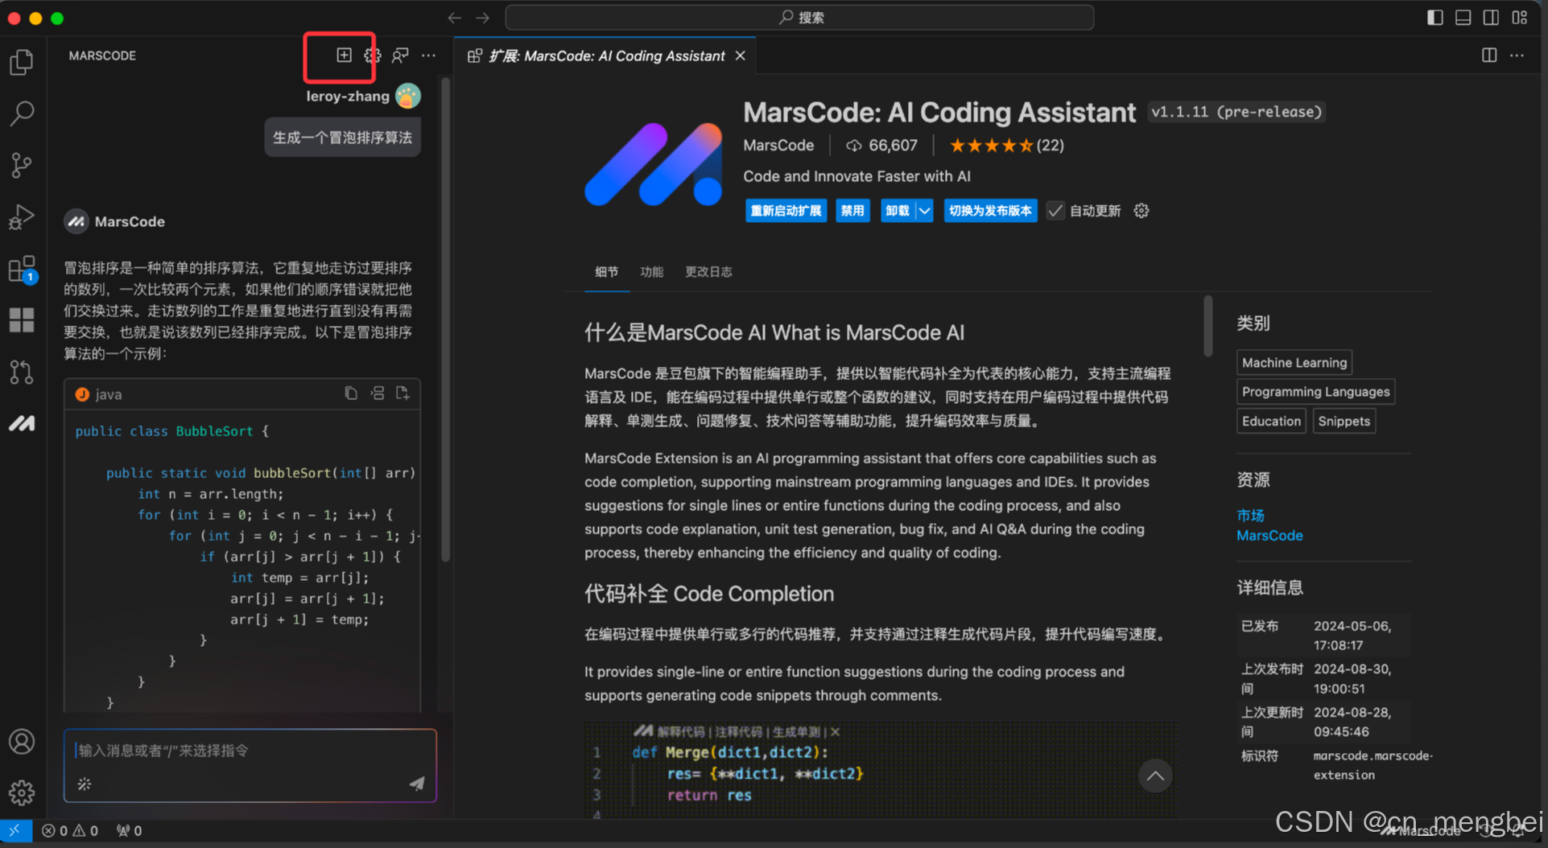Click the extension details scrollbar
Viewport: 1548px width, 848px height.
pos(1207,326)
